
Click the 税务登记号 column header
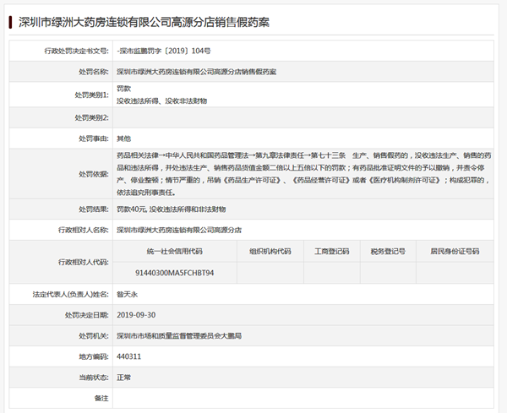pos(388,251)
